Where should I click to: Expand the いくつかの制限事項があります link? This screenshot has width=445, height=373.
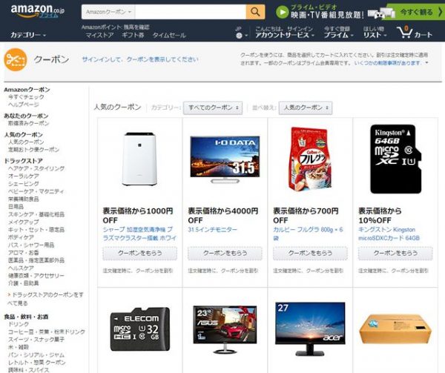[391, 63]
